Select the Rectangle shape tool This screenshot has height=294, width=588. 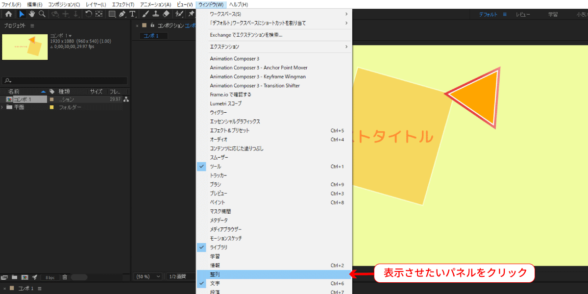point(112,14)
